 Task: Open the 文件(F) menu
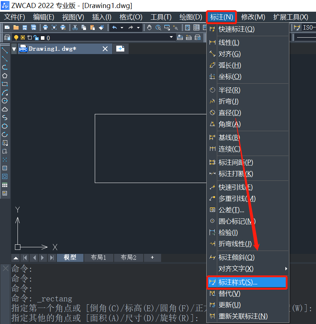pos(15,17)
